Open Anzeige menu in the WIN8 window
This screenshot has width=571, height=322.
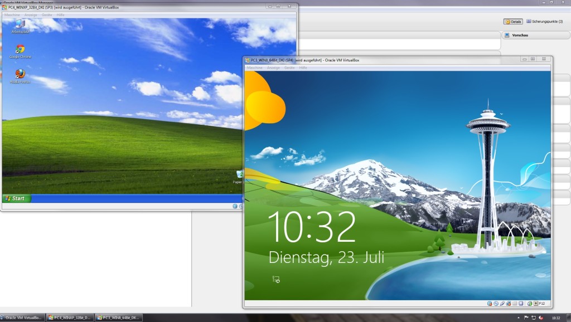point(273,67)
